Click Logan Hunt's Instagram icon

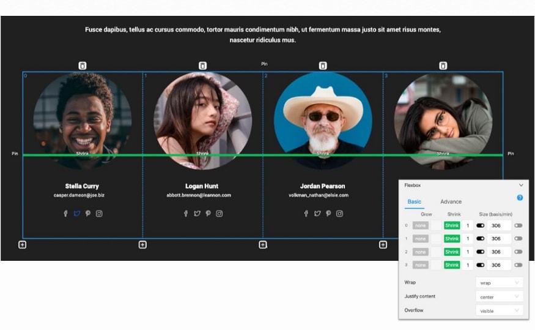[x=220, y=214]
